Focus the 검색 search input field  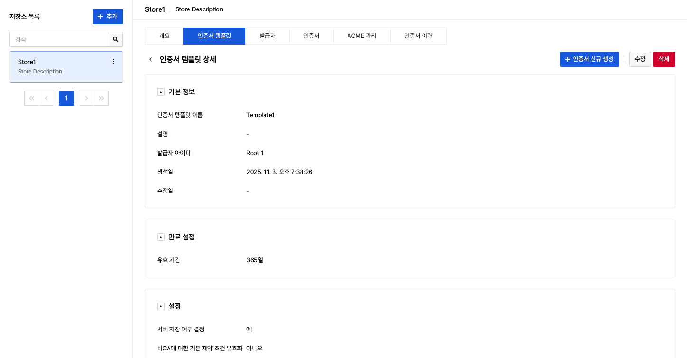[59, 39]
